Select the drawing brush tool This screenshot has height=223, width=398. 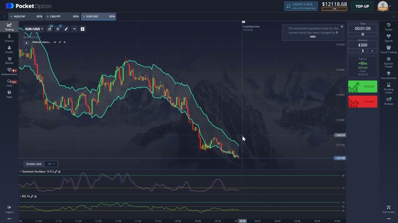(66, 29)
